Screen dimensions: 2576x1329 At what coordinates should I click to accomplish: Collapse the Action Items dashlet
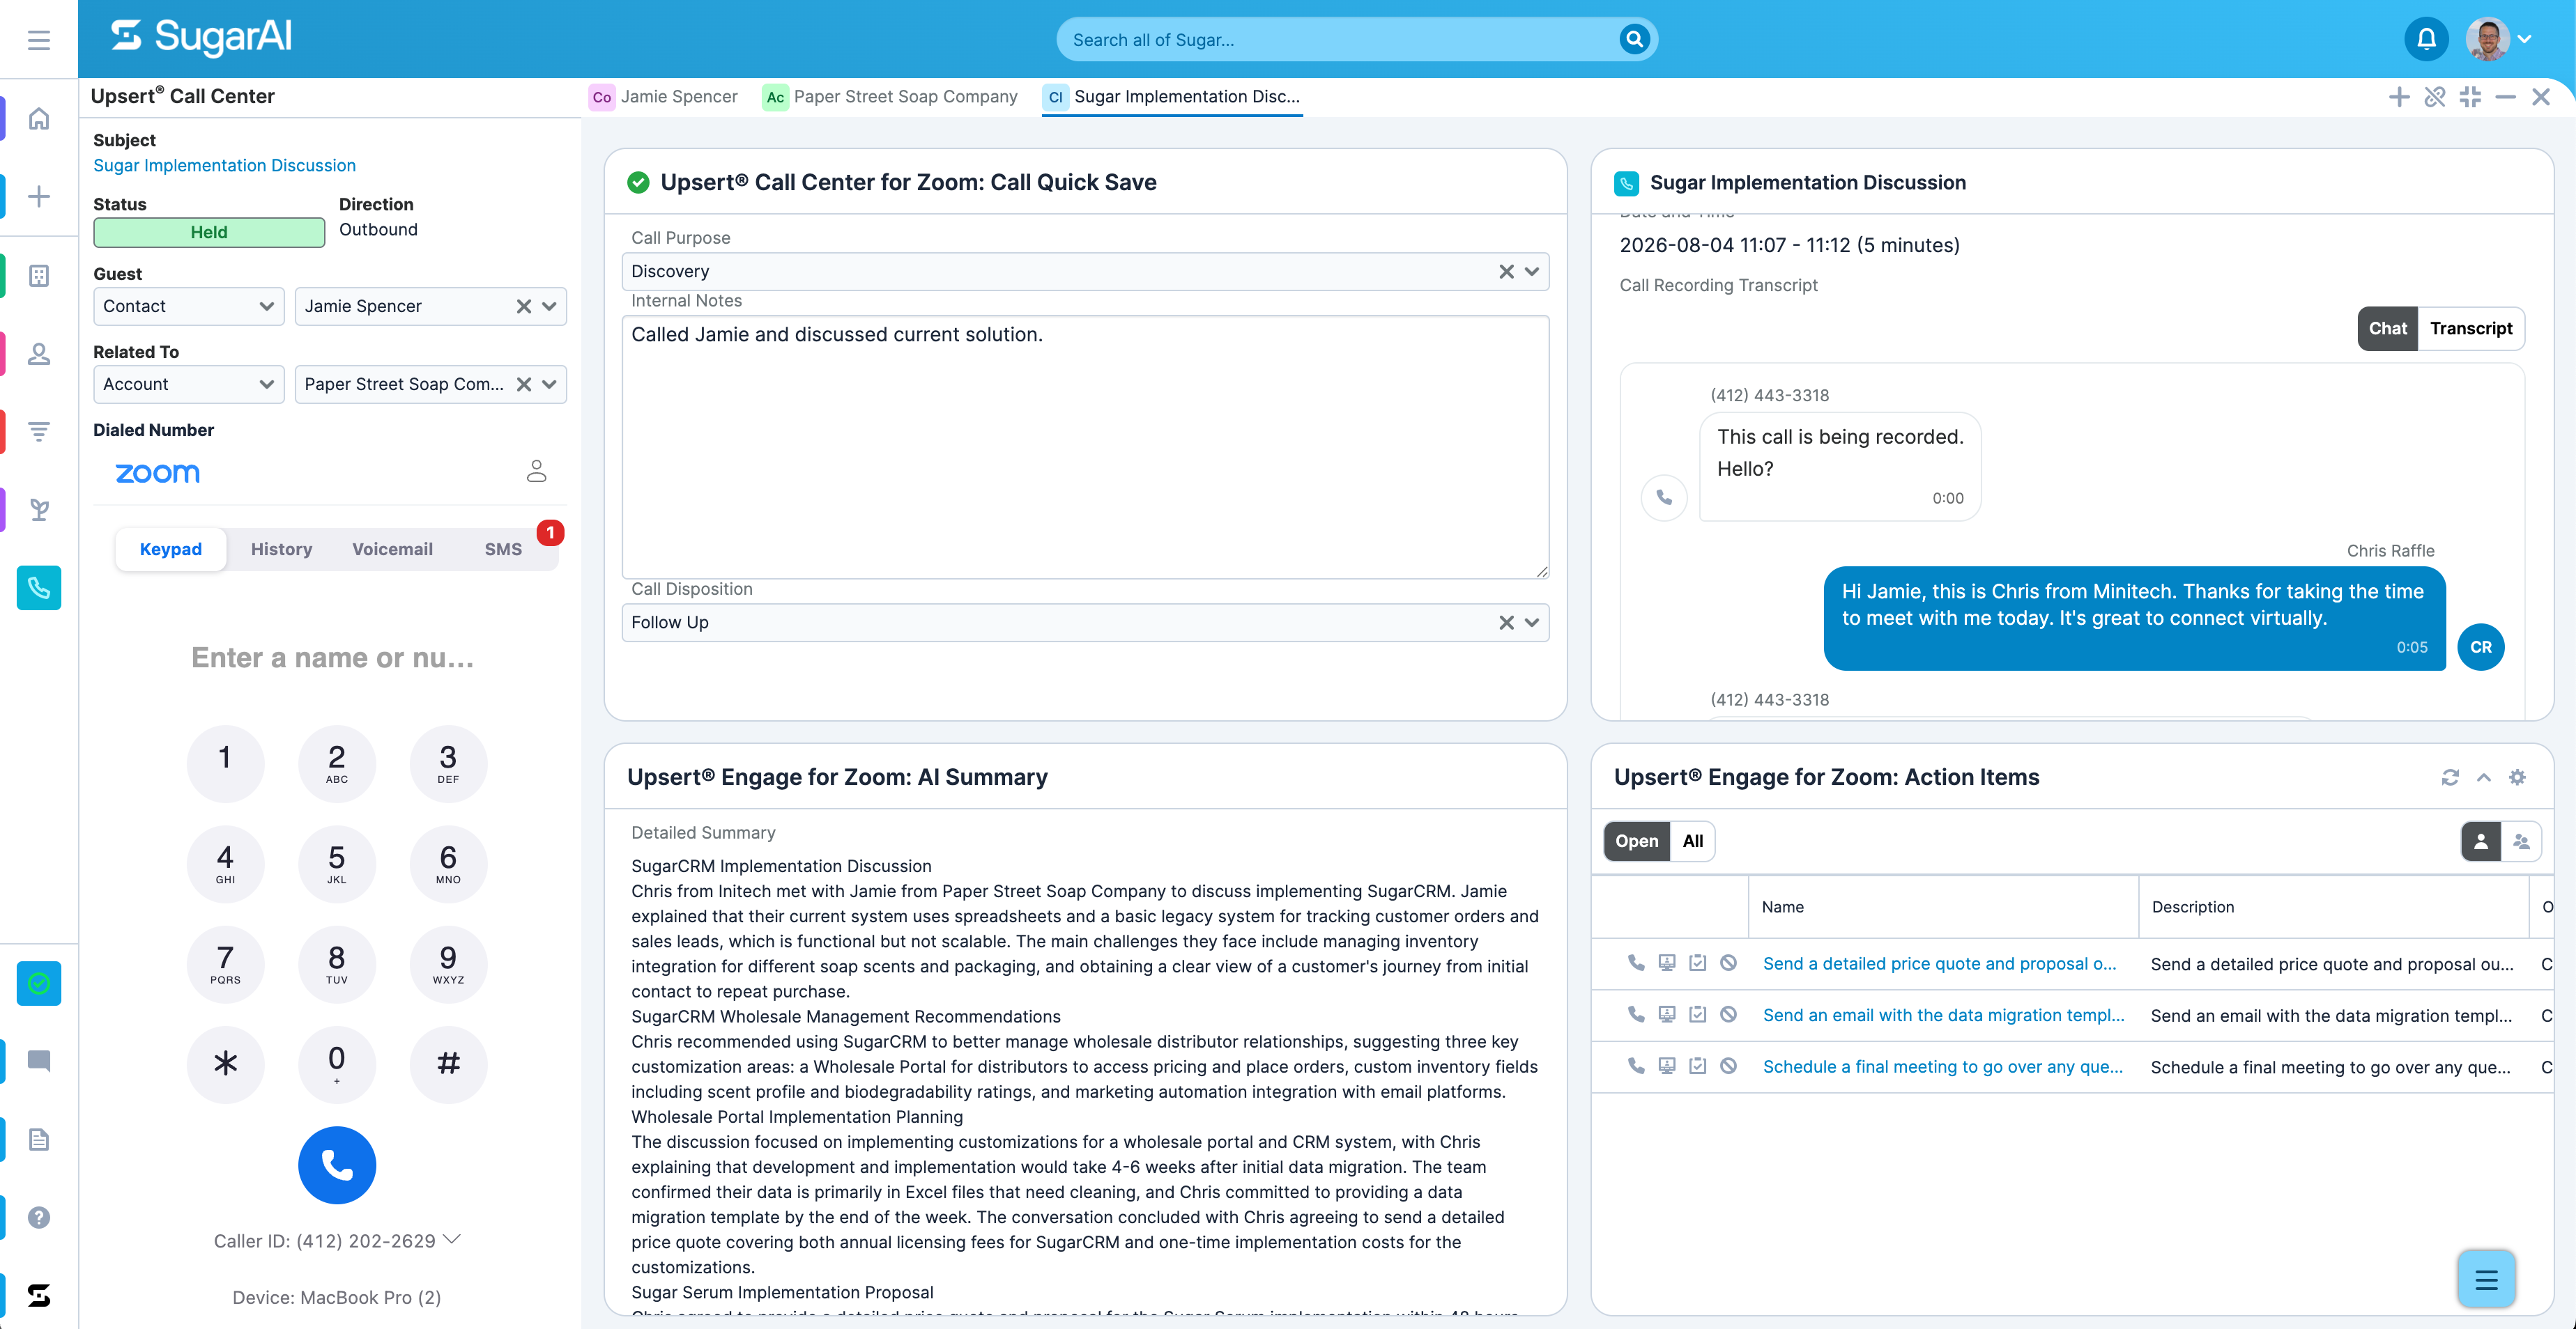click(2483, 777)
